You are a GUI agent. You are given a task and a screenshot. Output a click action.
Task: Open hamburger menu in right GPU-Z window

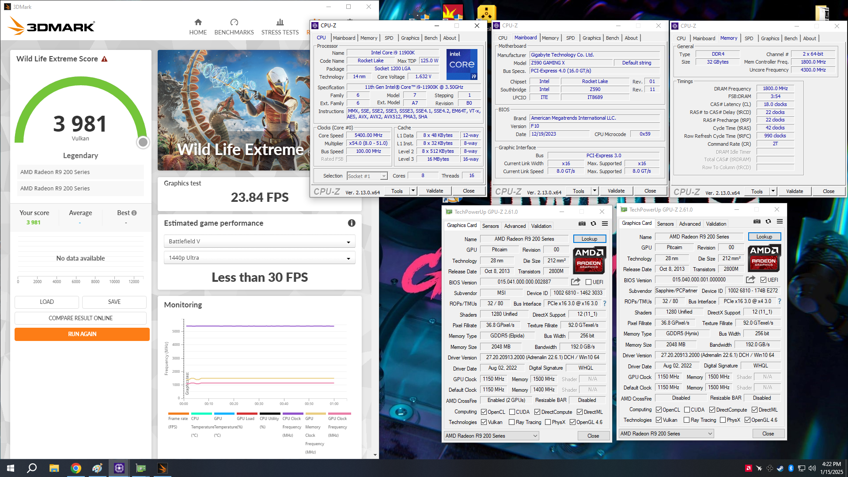tap(780, 222)
